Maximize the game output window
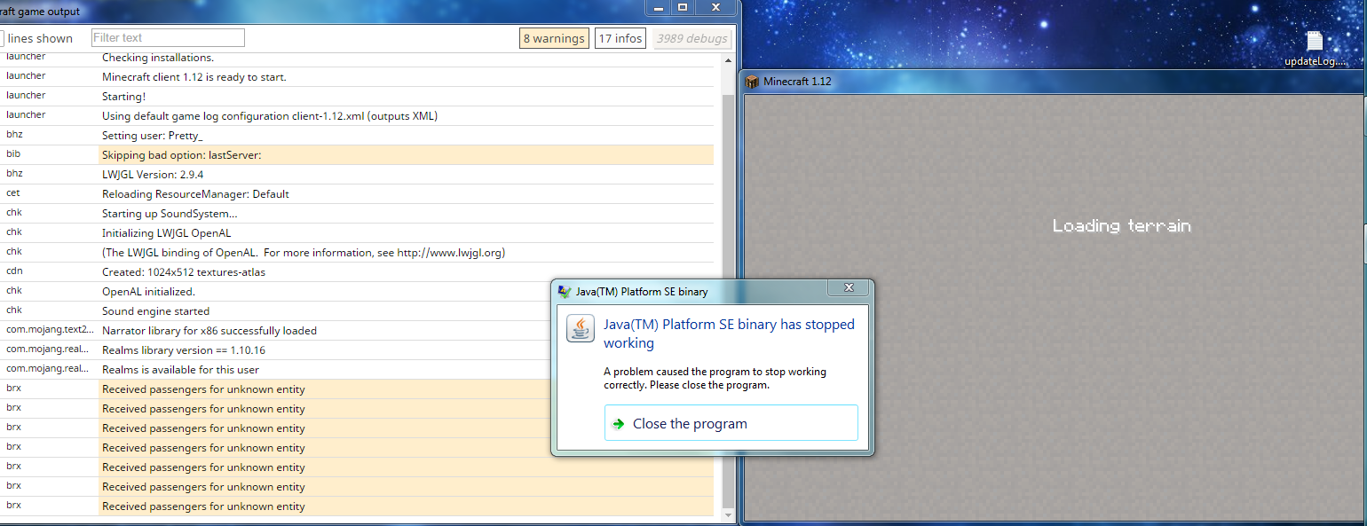Screen dimensions: 1367x526 (683, 7)
